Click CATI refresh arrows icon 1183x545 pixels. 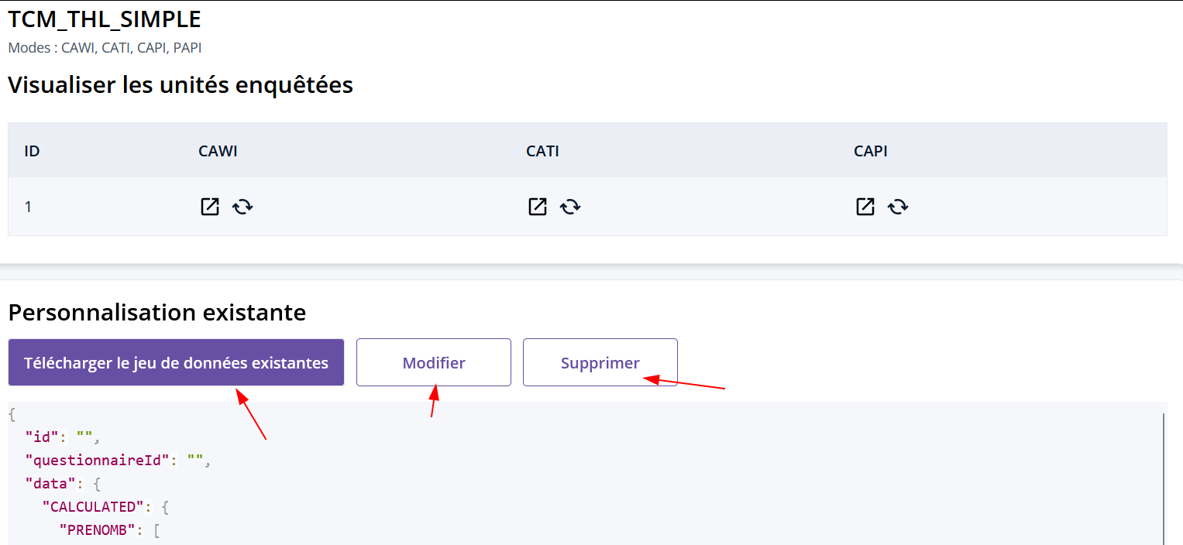(570, 207)
